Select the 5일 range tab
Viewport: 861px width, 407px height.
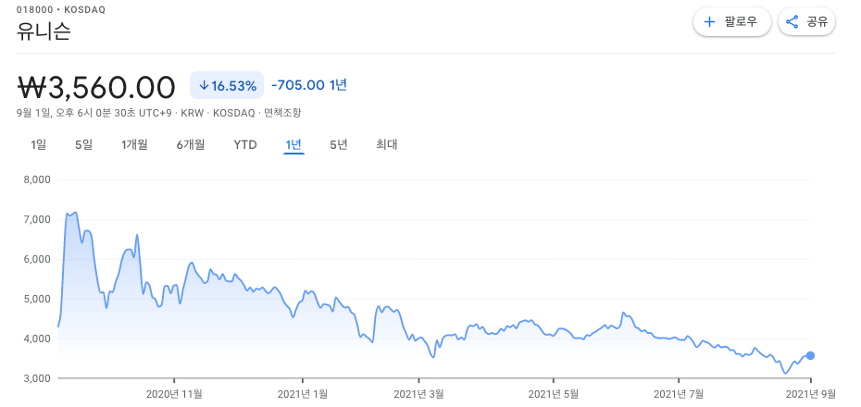(84, 145)
